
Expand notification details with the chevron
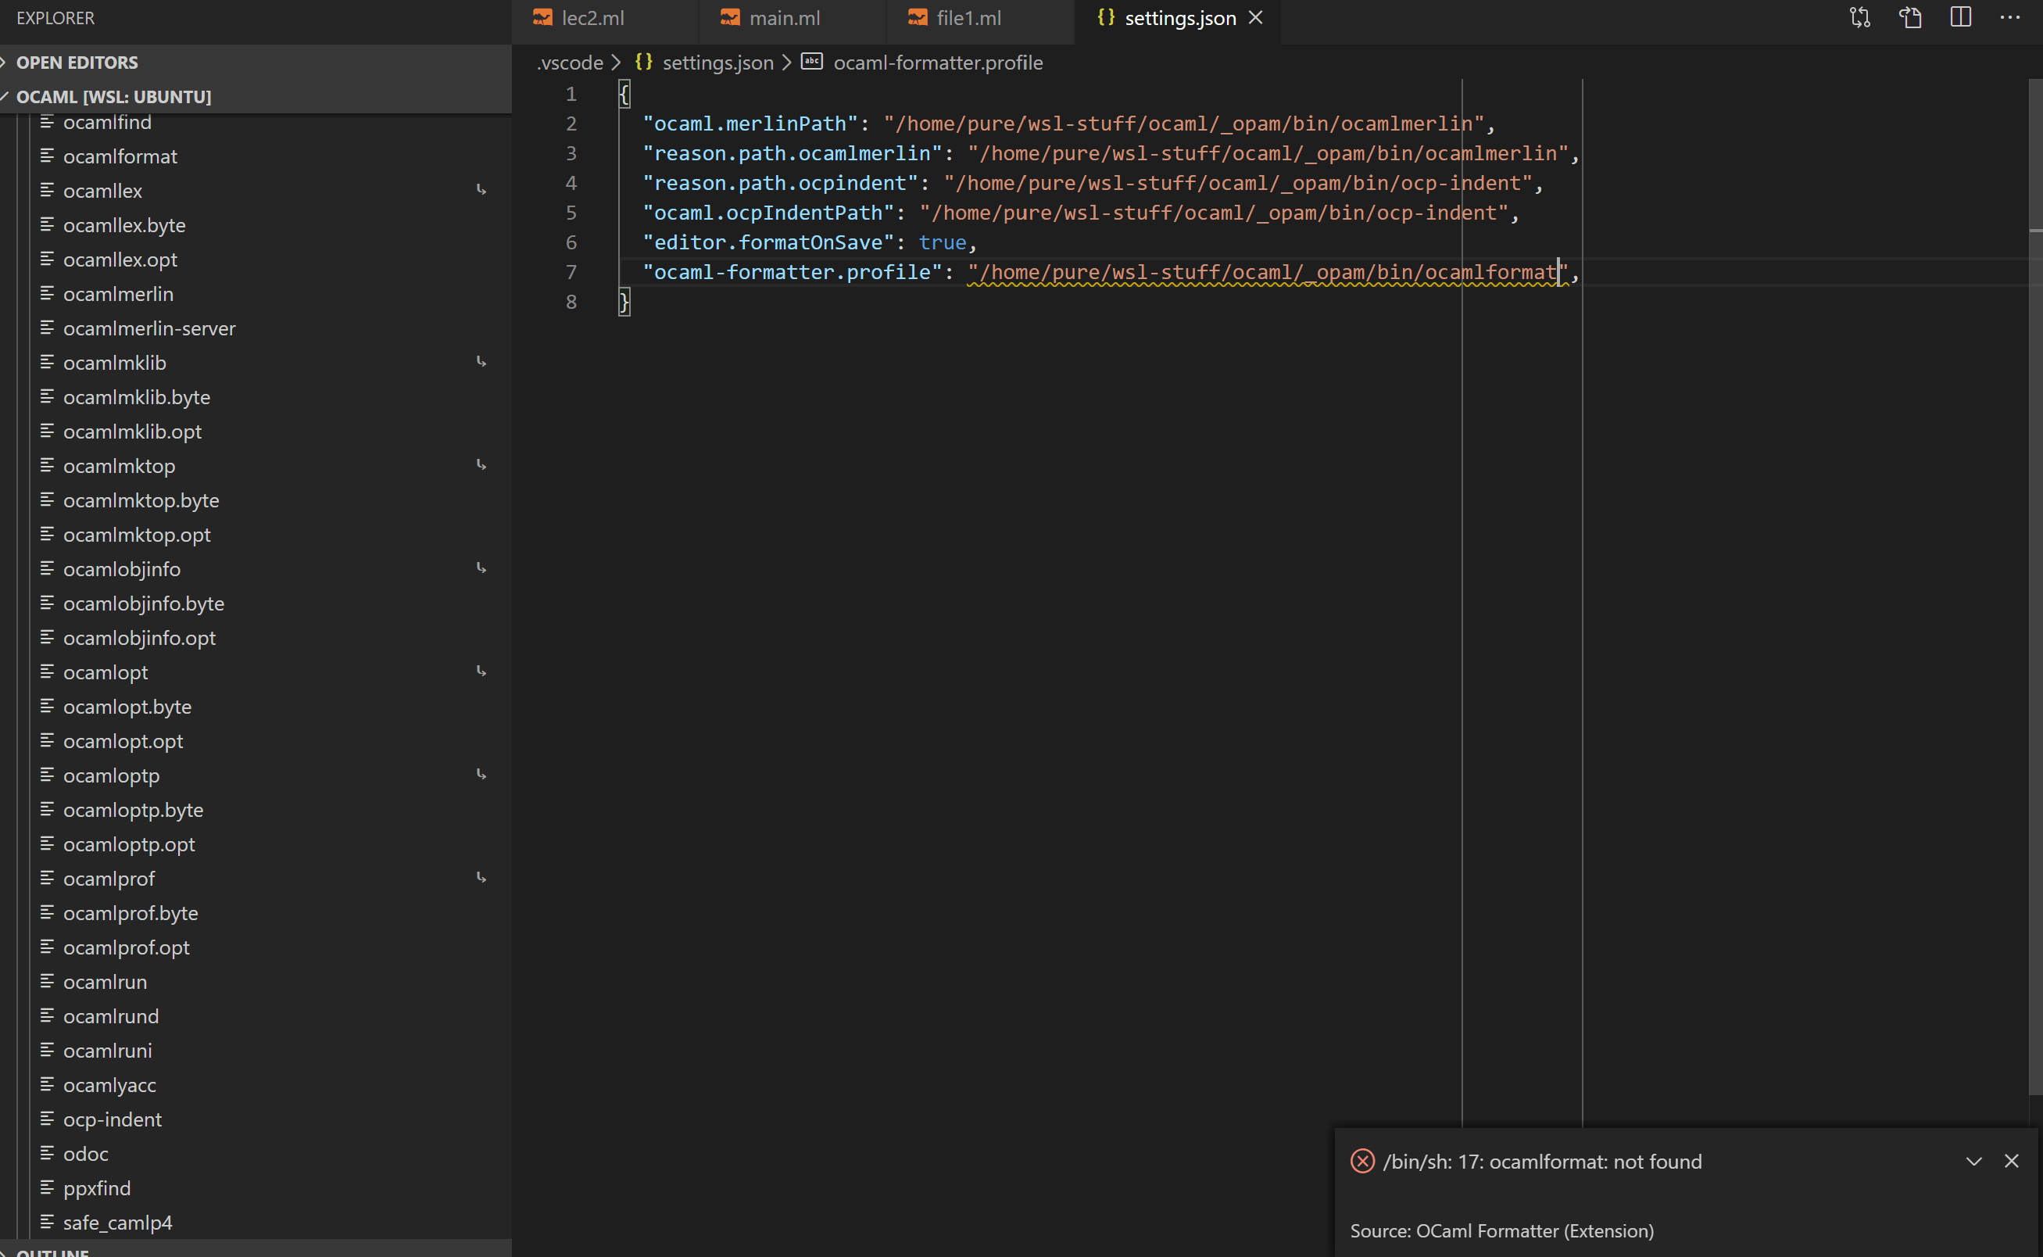(1974, 1161)
